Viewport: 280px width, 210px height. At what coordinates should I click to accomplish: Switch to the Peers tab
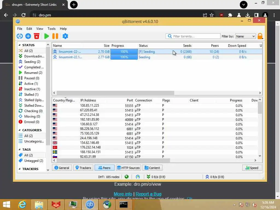click(x=104, y=168)
